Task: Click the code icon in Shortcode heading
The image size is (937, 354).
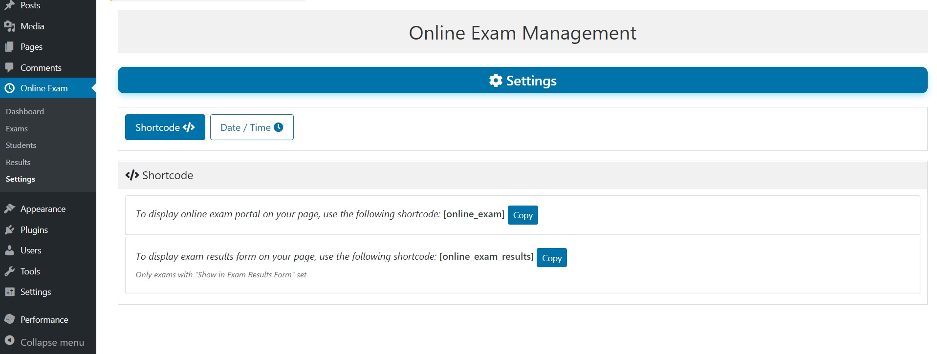Action: point(132,175)
